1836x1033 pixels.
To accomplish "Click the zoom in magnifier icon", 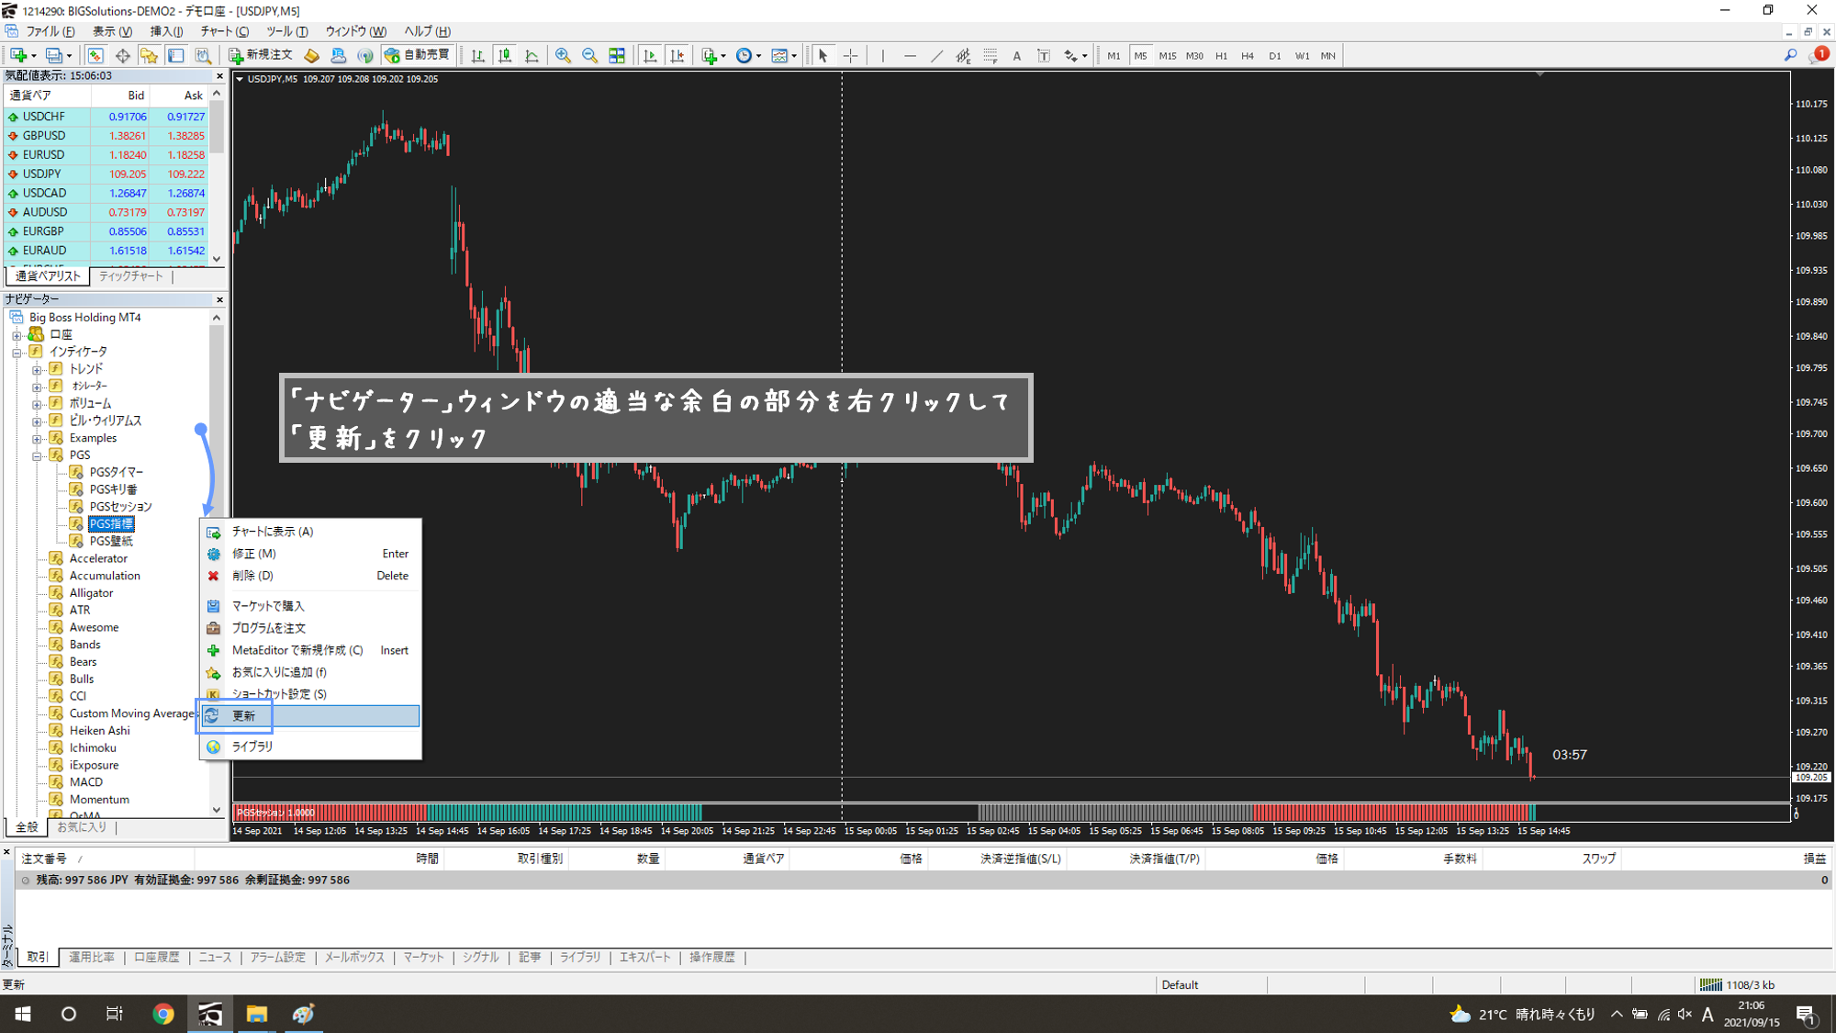I will click(563, 56).
